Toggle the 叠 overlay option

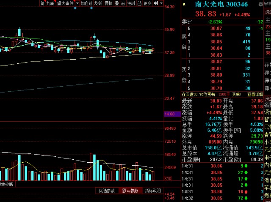point(117,3)
